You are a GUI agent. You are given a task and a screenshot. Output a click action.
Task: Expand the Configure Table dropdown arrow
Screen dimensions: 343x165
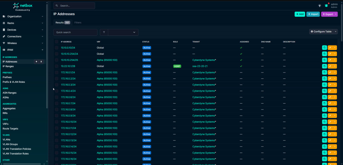[336, 31]
